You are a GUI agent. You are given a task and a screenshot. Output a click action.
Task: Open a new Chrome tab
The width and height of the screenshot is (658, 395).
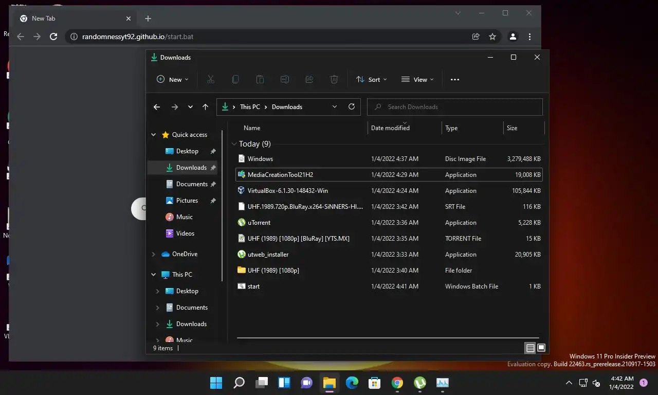click(x=148, y=19)
